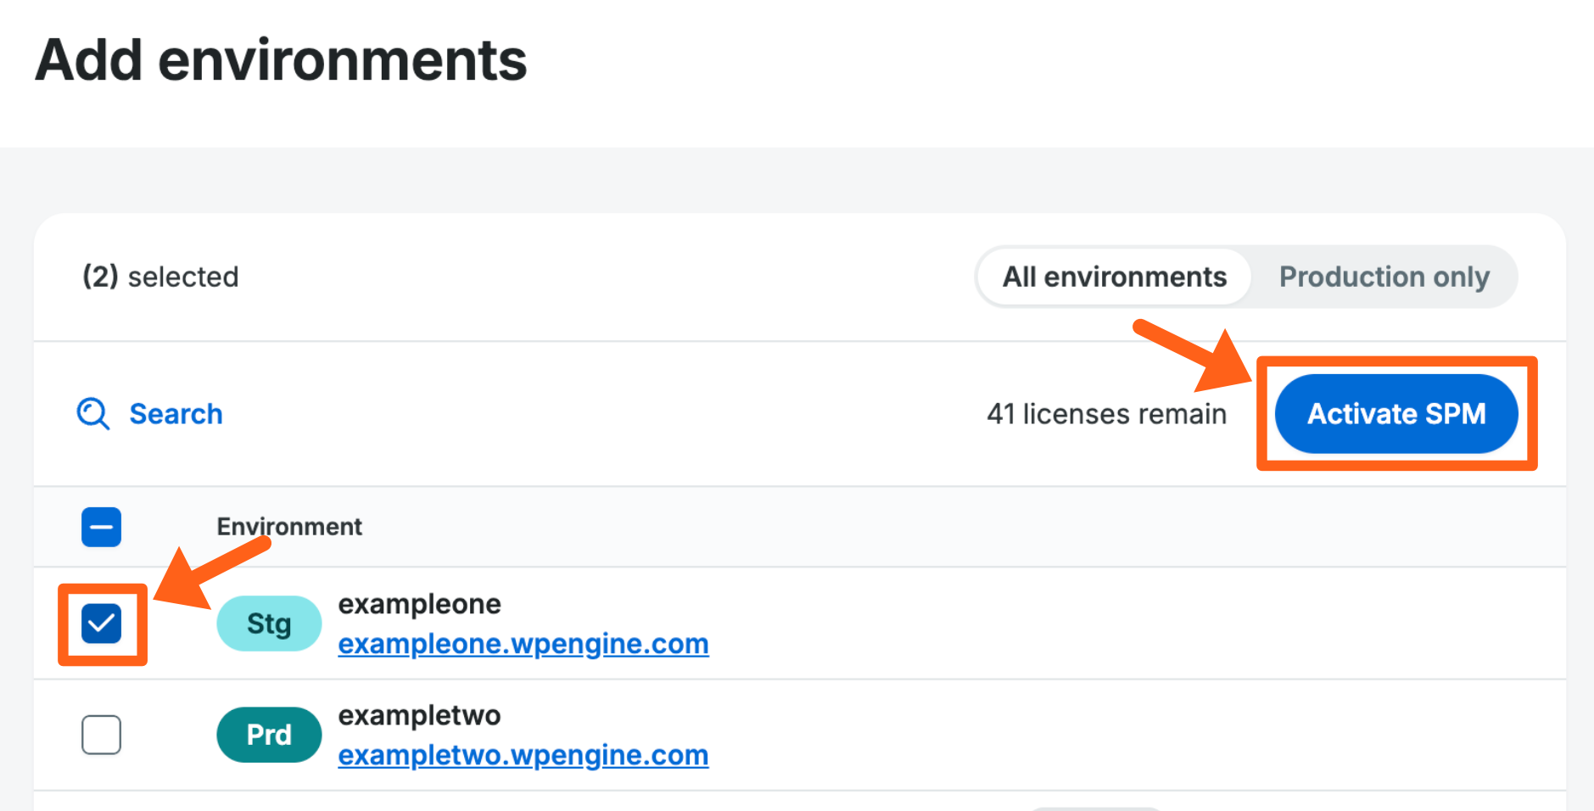Uncheck the exampleone environment checkbox
Image resolution: width=1594 pixels, height=811 pixels.
[101, 624]
